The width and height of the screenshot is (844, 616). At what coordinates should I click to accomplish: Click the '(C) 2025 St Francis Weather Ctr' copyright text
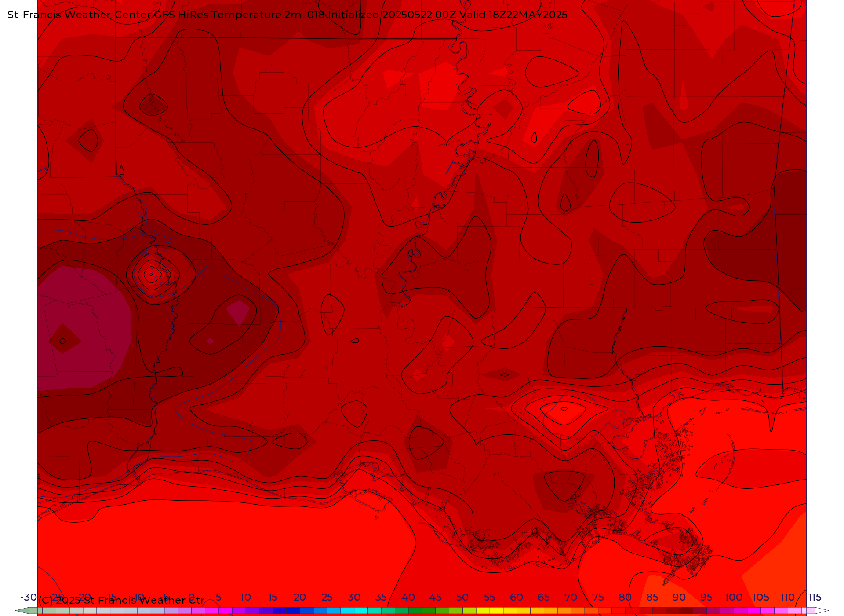[121, 601]
